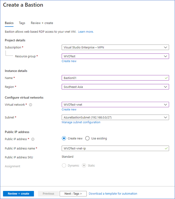This screenshot has width=175, height=199.
Task: Select the Create new public IP radio
Action: [x=64, y=138]
